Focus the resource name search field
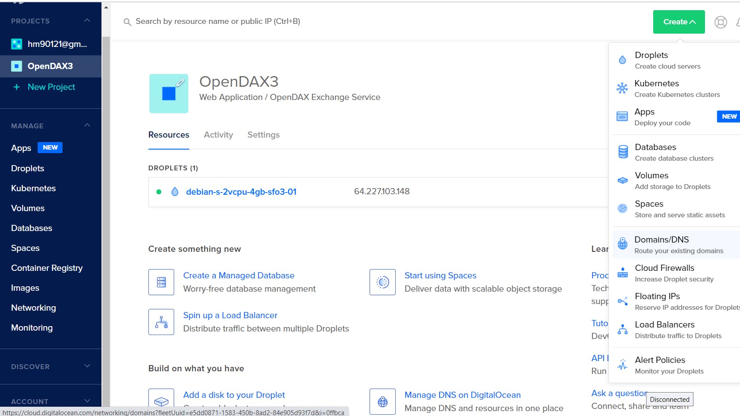 [218, 21]
